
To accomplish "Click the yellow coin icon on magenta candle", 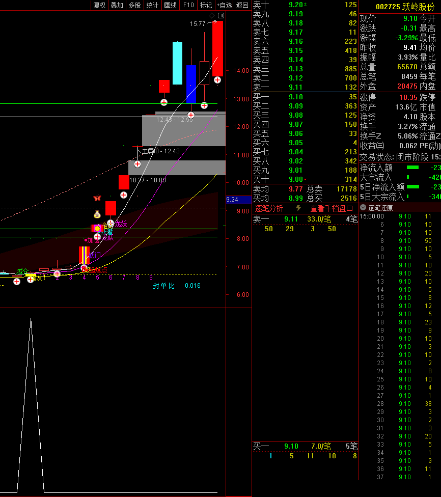I will click(97, 229).
